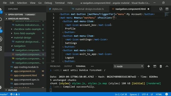Click the Manage gear icon in activity bar

coord(1,87)
